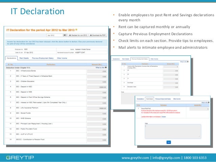Click the House Rent Paid amount field

pyautogui.click(x=199, y=109)
